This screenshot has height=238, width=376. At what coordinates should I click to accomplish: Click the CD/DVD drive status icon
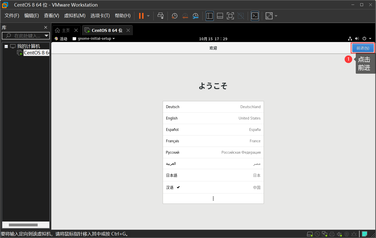(x=317, y=234)
